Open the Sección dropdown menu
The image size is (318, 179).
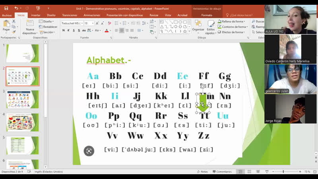tap(48, 32)
